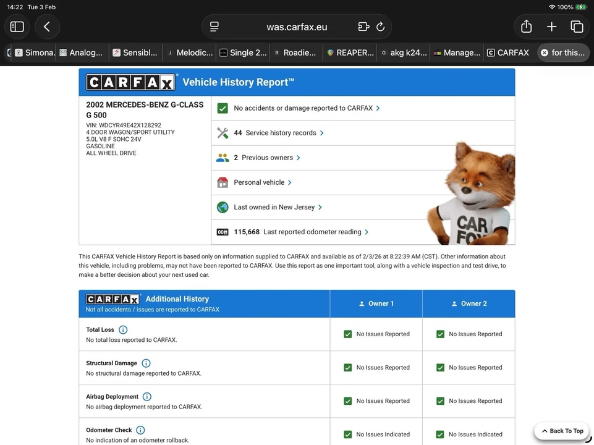Open the Airbag Deployment info icon

[x=147, y=397]
